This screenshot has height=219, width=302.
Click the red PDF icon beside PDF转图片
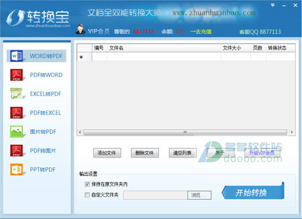(17, 150)
